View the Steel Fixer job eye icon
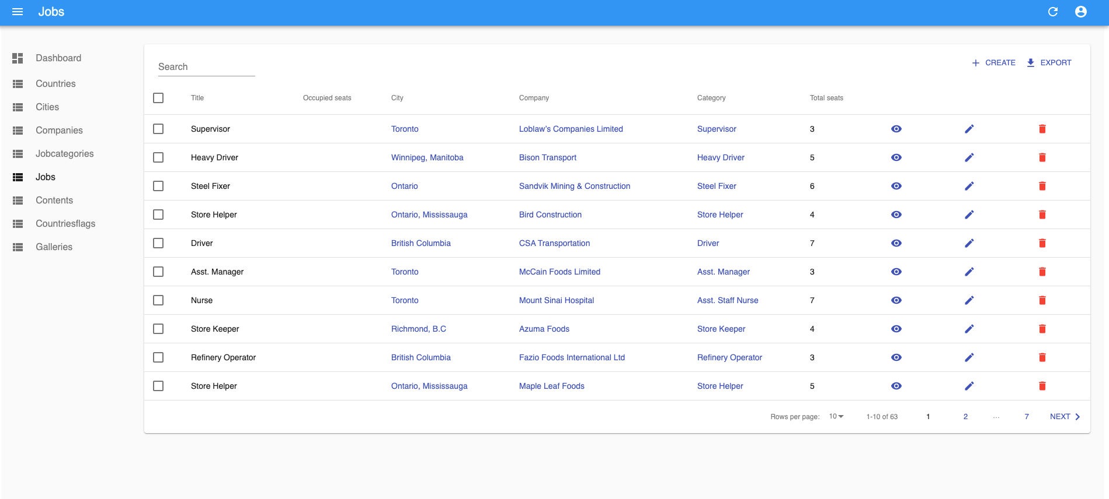This screenshot has height=499, width=1109. coord(896,186)
